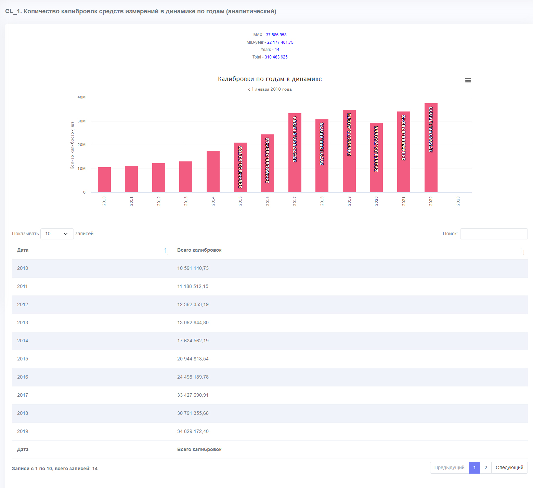The width and height of the screenshot is (533, 488).
Task: Click the Следующий pagination button
Action: (x=509, y=467)
